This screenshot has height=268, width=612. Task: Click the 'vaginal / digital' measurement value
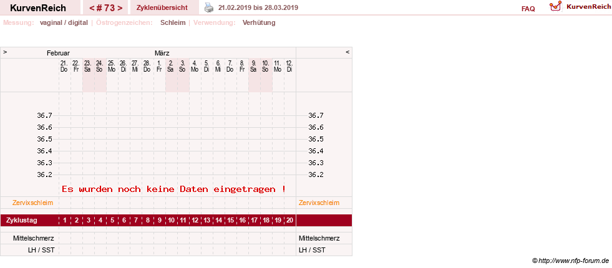tap(64, 22)
